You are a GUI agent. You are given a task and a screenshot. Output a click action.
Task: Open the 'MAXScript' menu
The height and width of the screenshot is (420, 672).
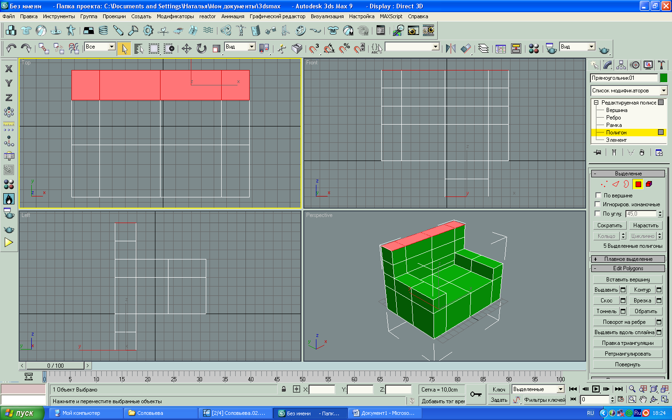tap(391, 16)
